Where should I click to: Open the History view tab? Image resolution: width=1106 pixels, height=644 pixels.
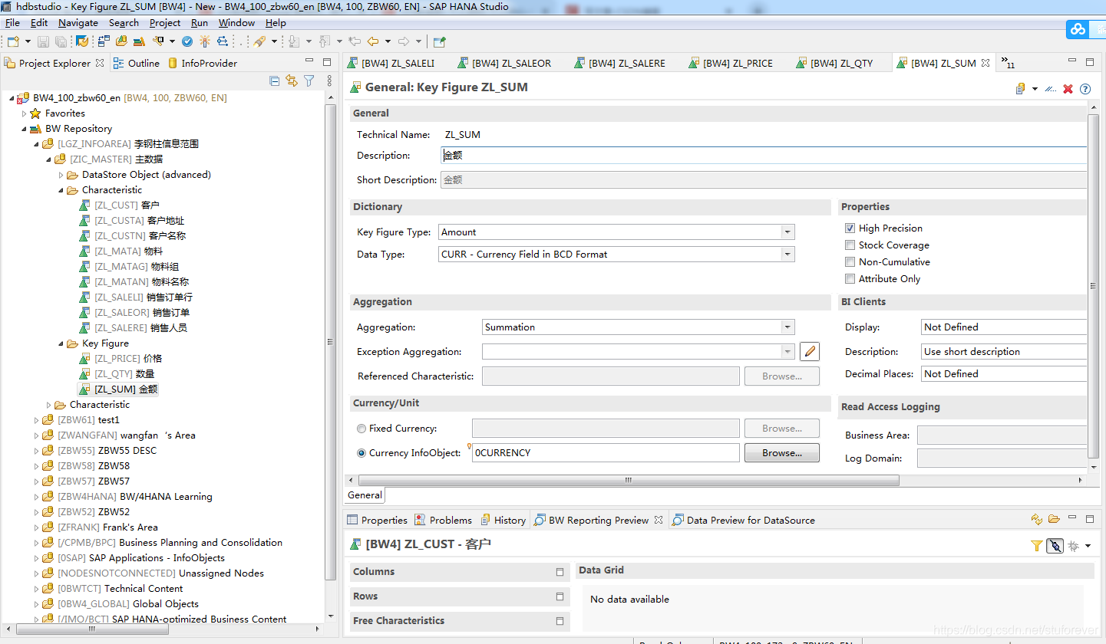pyautogui.click(x=503, y=520)
